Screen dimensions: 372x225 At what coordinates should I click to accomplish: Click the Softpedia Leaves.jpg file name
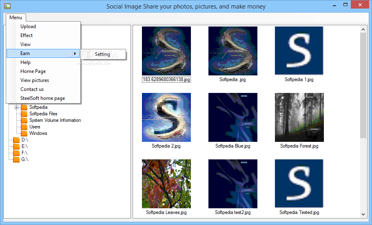point(166,212)
